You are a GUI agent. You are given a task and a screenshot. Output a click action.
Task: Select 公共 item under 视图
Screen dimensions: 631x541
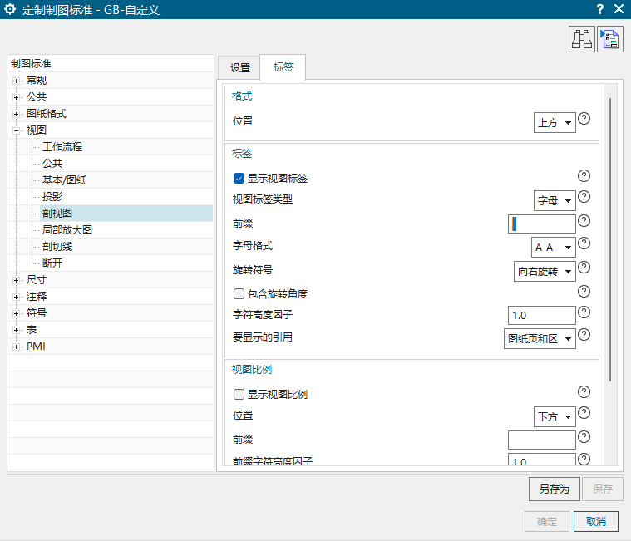tap(52, 164)
